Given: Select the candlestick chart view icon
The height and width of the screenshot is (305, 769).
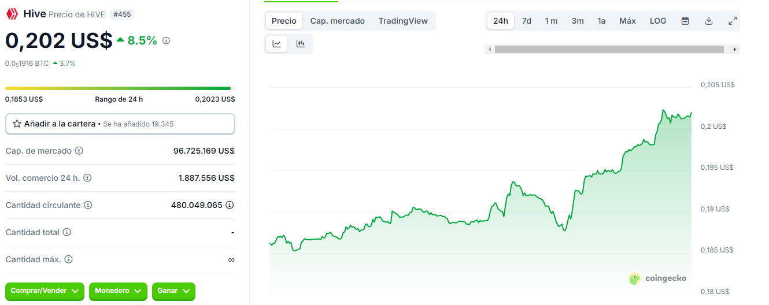Looking at the screenshot, I should 300,44.
